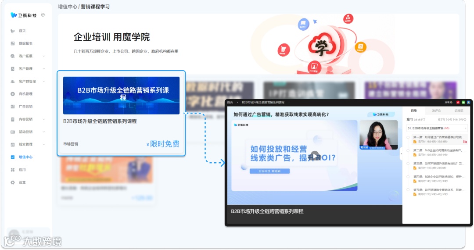474x250 pixels.
Task: Click 广告营销 menu label
Action: click(x=26, y=107)
